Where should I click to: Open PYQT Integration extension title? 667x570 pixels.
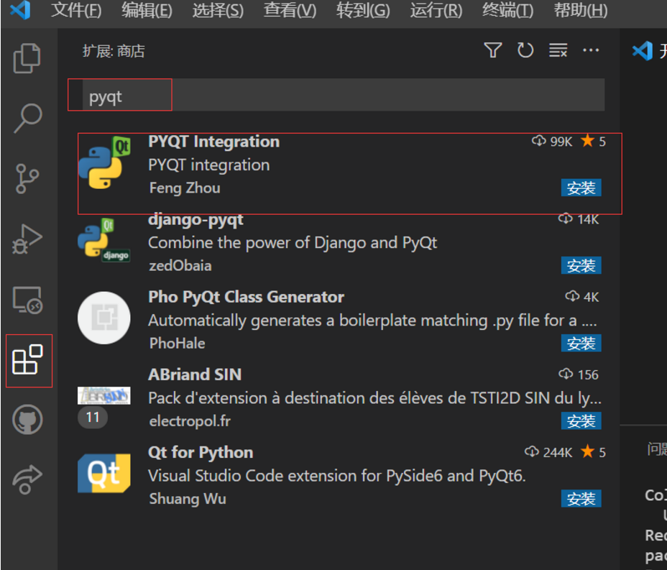[214, 141]
